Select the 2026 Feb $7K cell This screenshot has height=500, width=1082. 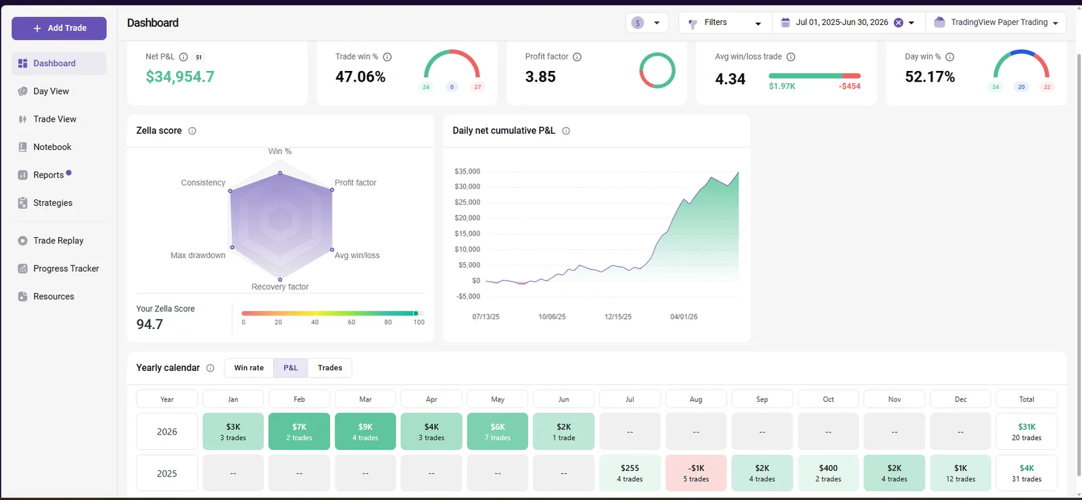click(x=300, y=432)
